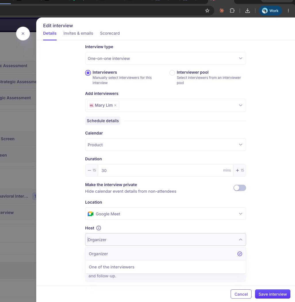Increase duration by 15 minutes
The image size is (295, 302).
click(240, 170)
